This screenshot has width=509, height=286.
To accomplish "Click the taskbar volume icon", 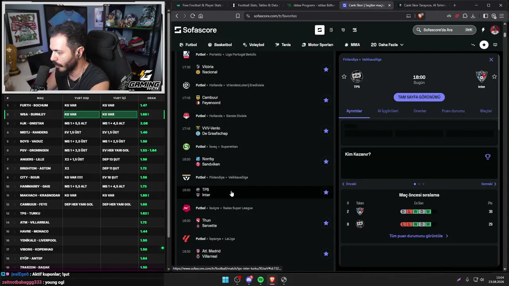I will pos(482,280).
